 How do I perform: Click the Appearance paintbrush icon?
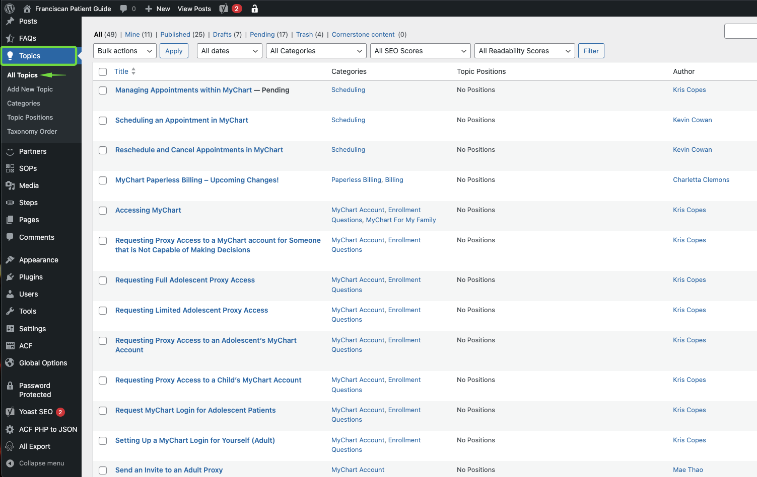coord(10,260)
